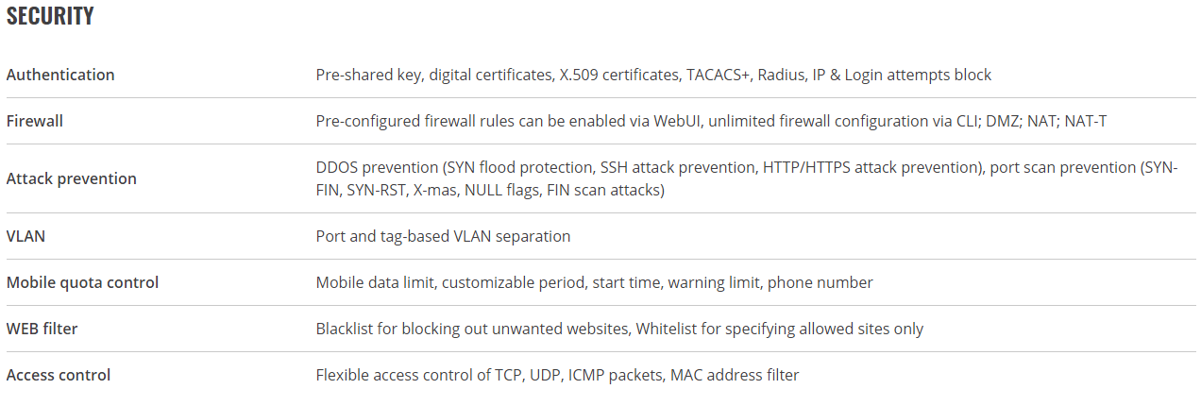Image resolution: width=1201 pixels, height=406 pixels.
Task: Select the Mobile quota control label
Action: pyautogui.click(x=82, y=282)
